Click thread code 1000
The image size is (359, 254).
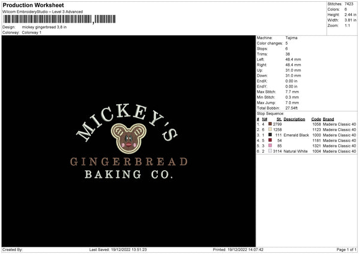click(x=317, y=135)
